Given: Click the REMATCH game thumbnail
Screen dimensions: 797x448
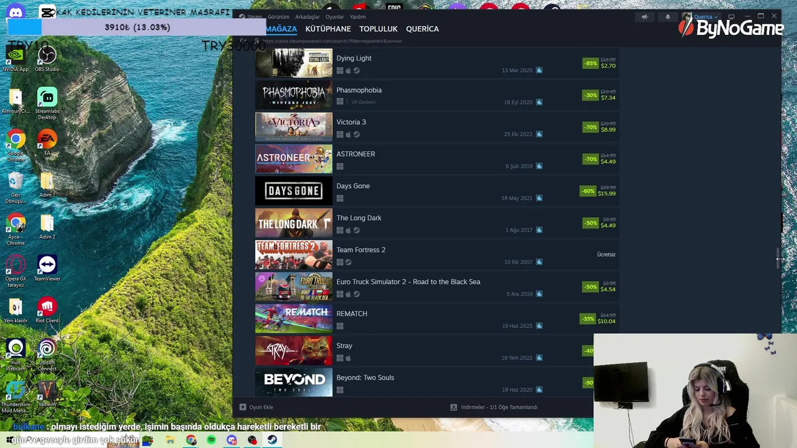Looking at the screenshot, I should [x=294, y=319].
